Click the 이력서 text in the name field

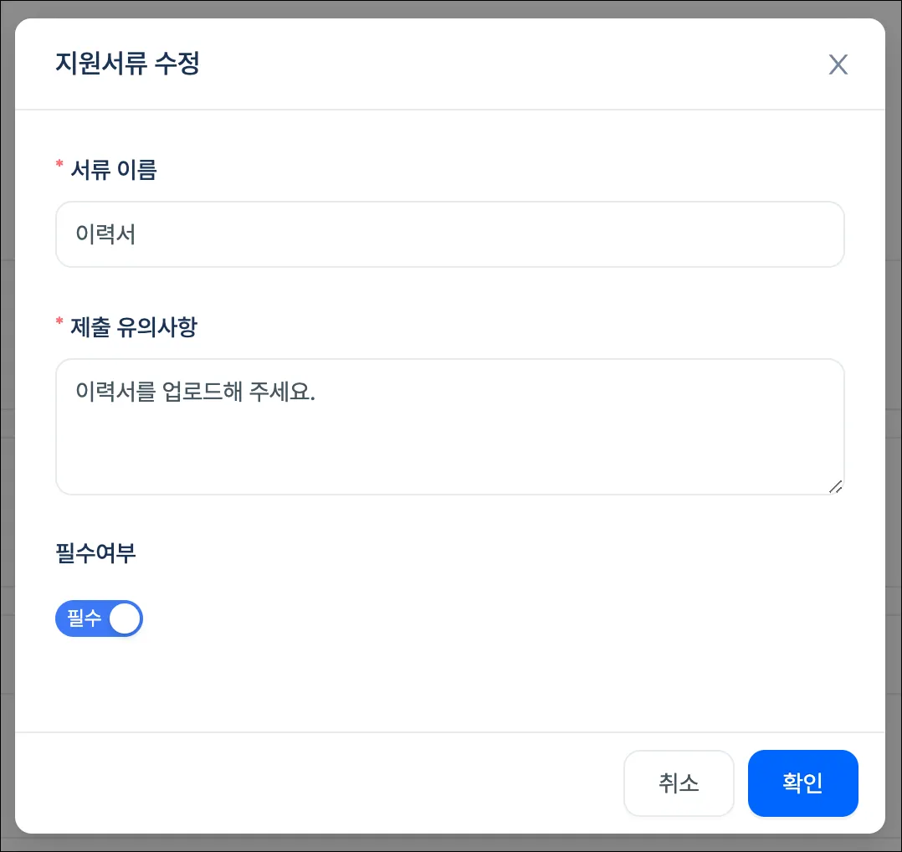[105, 234]
